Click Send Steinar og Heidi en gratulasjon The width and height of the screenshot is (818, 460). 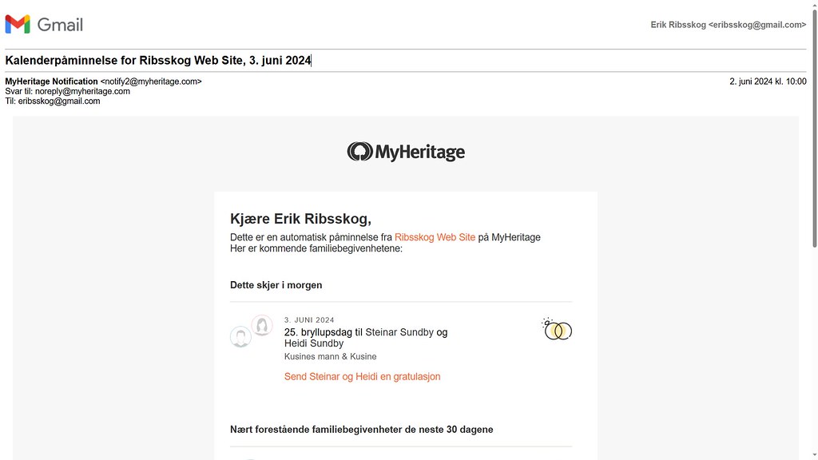coord(362,377)
